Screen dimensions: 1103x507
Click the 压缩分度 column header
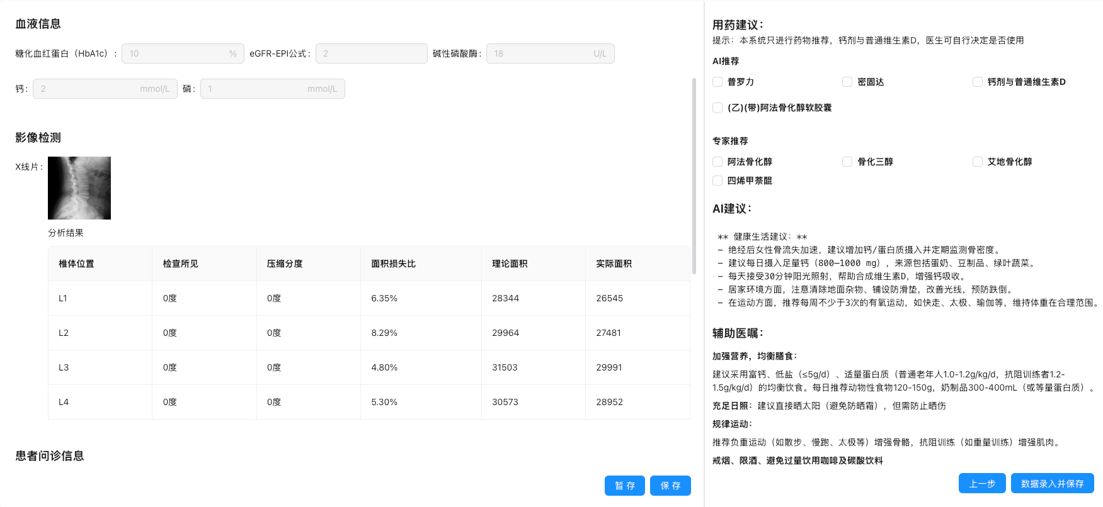tap(309, 264)
